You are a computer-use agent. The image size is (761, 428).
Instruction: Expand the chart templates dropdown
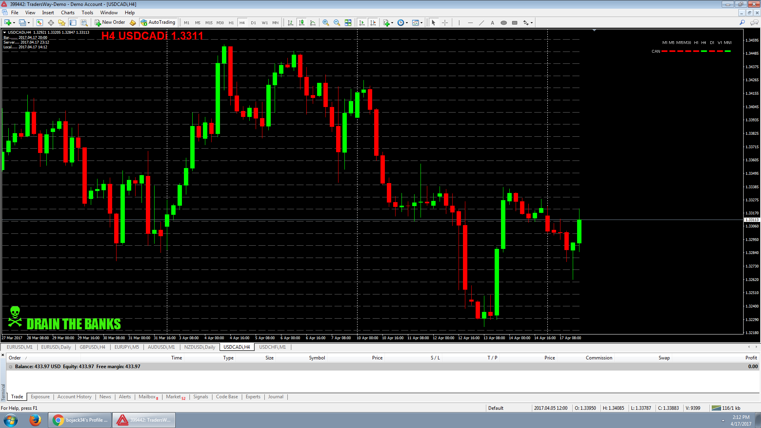[x=421, y=23]
